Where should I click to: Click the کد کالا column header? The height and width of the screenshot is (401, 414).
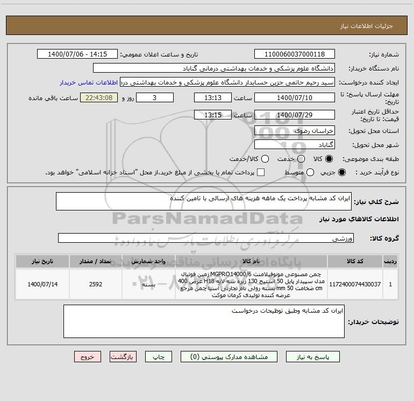pos(355,261)
